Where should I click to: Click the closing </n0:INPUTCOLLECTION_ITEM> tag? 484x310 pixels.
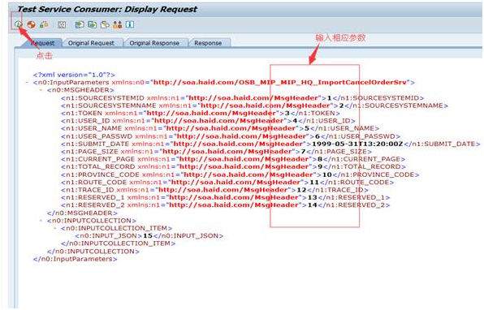click(x=119, y=243)
